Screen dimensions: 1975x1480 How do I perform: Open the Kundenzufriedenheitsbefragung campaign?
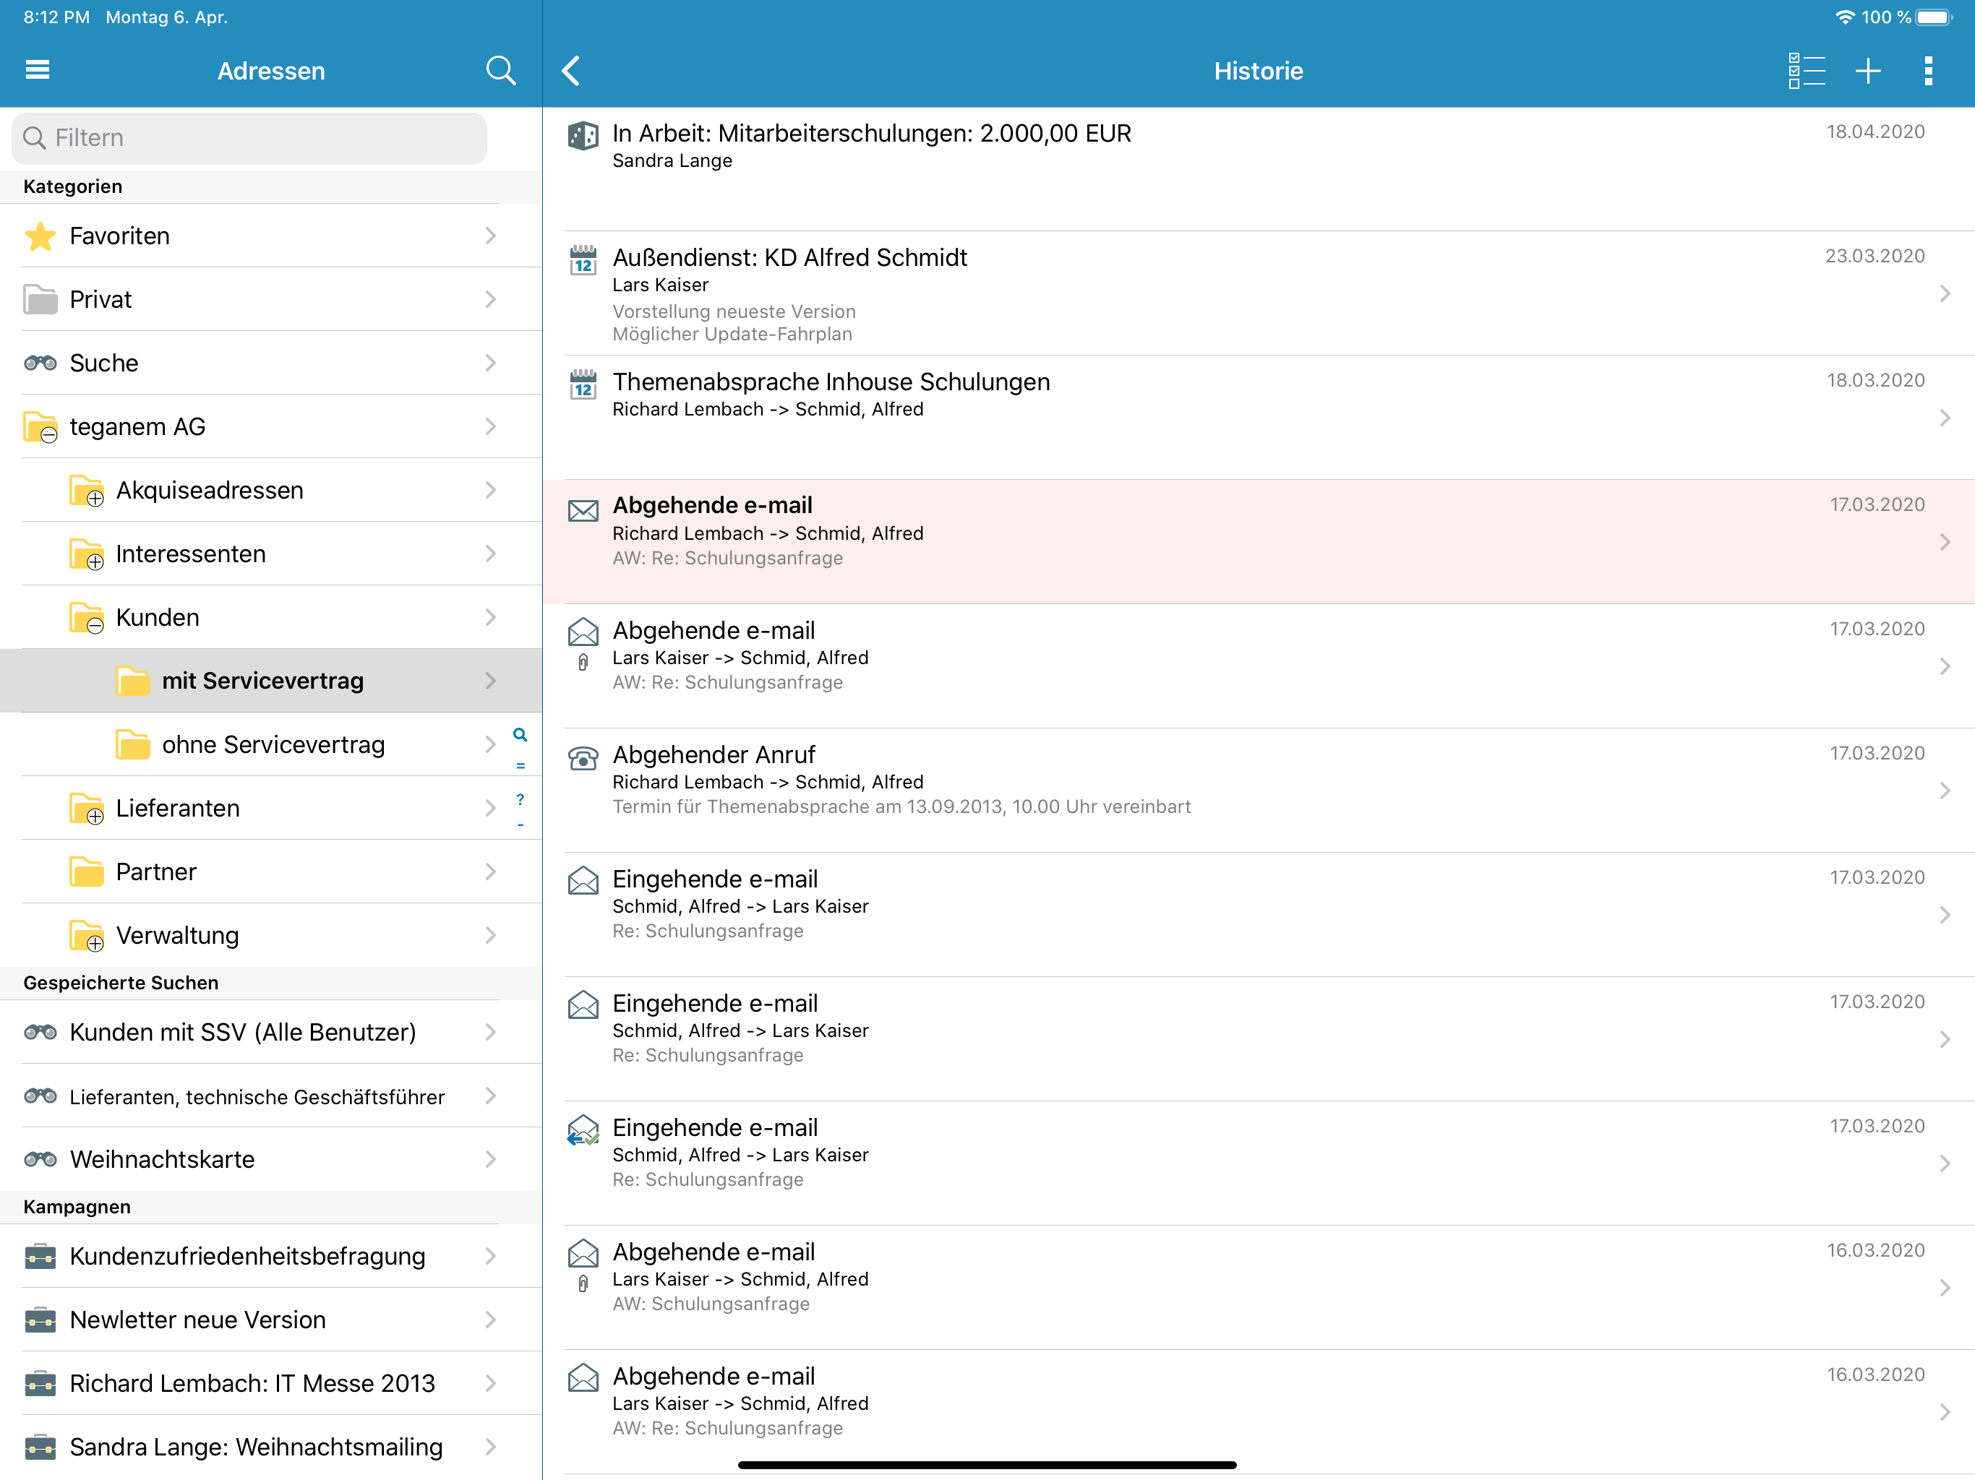point(271,1256)
